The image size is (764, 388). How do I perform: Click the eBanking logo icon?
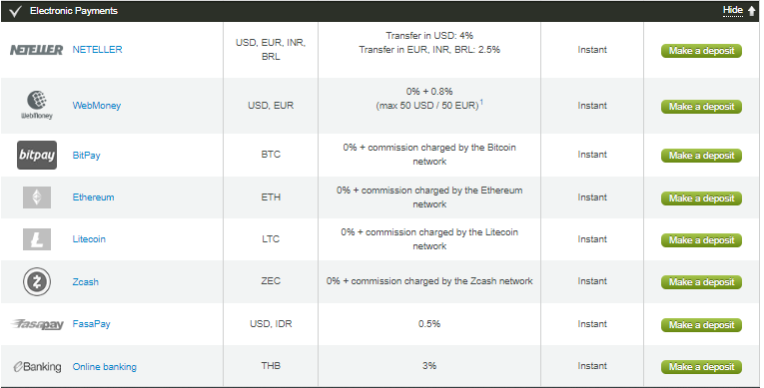point(37,367)
